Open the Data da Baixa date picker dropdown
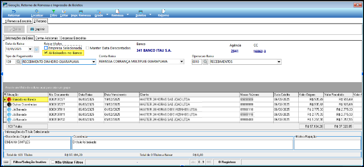This screenshot has height=167, width=364. coord(30,49)
